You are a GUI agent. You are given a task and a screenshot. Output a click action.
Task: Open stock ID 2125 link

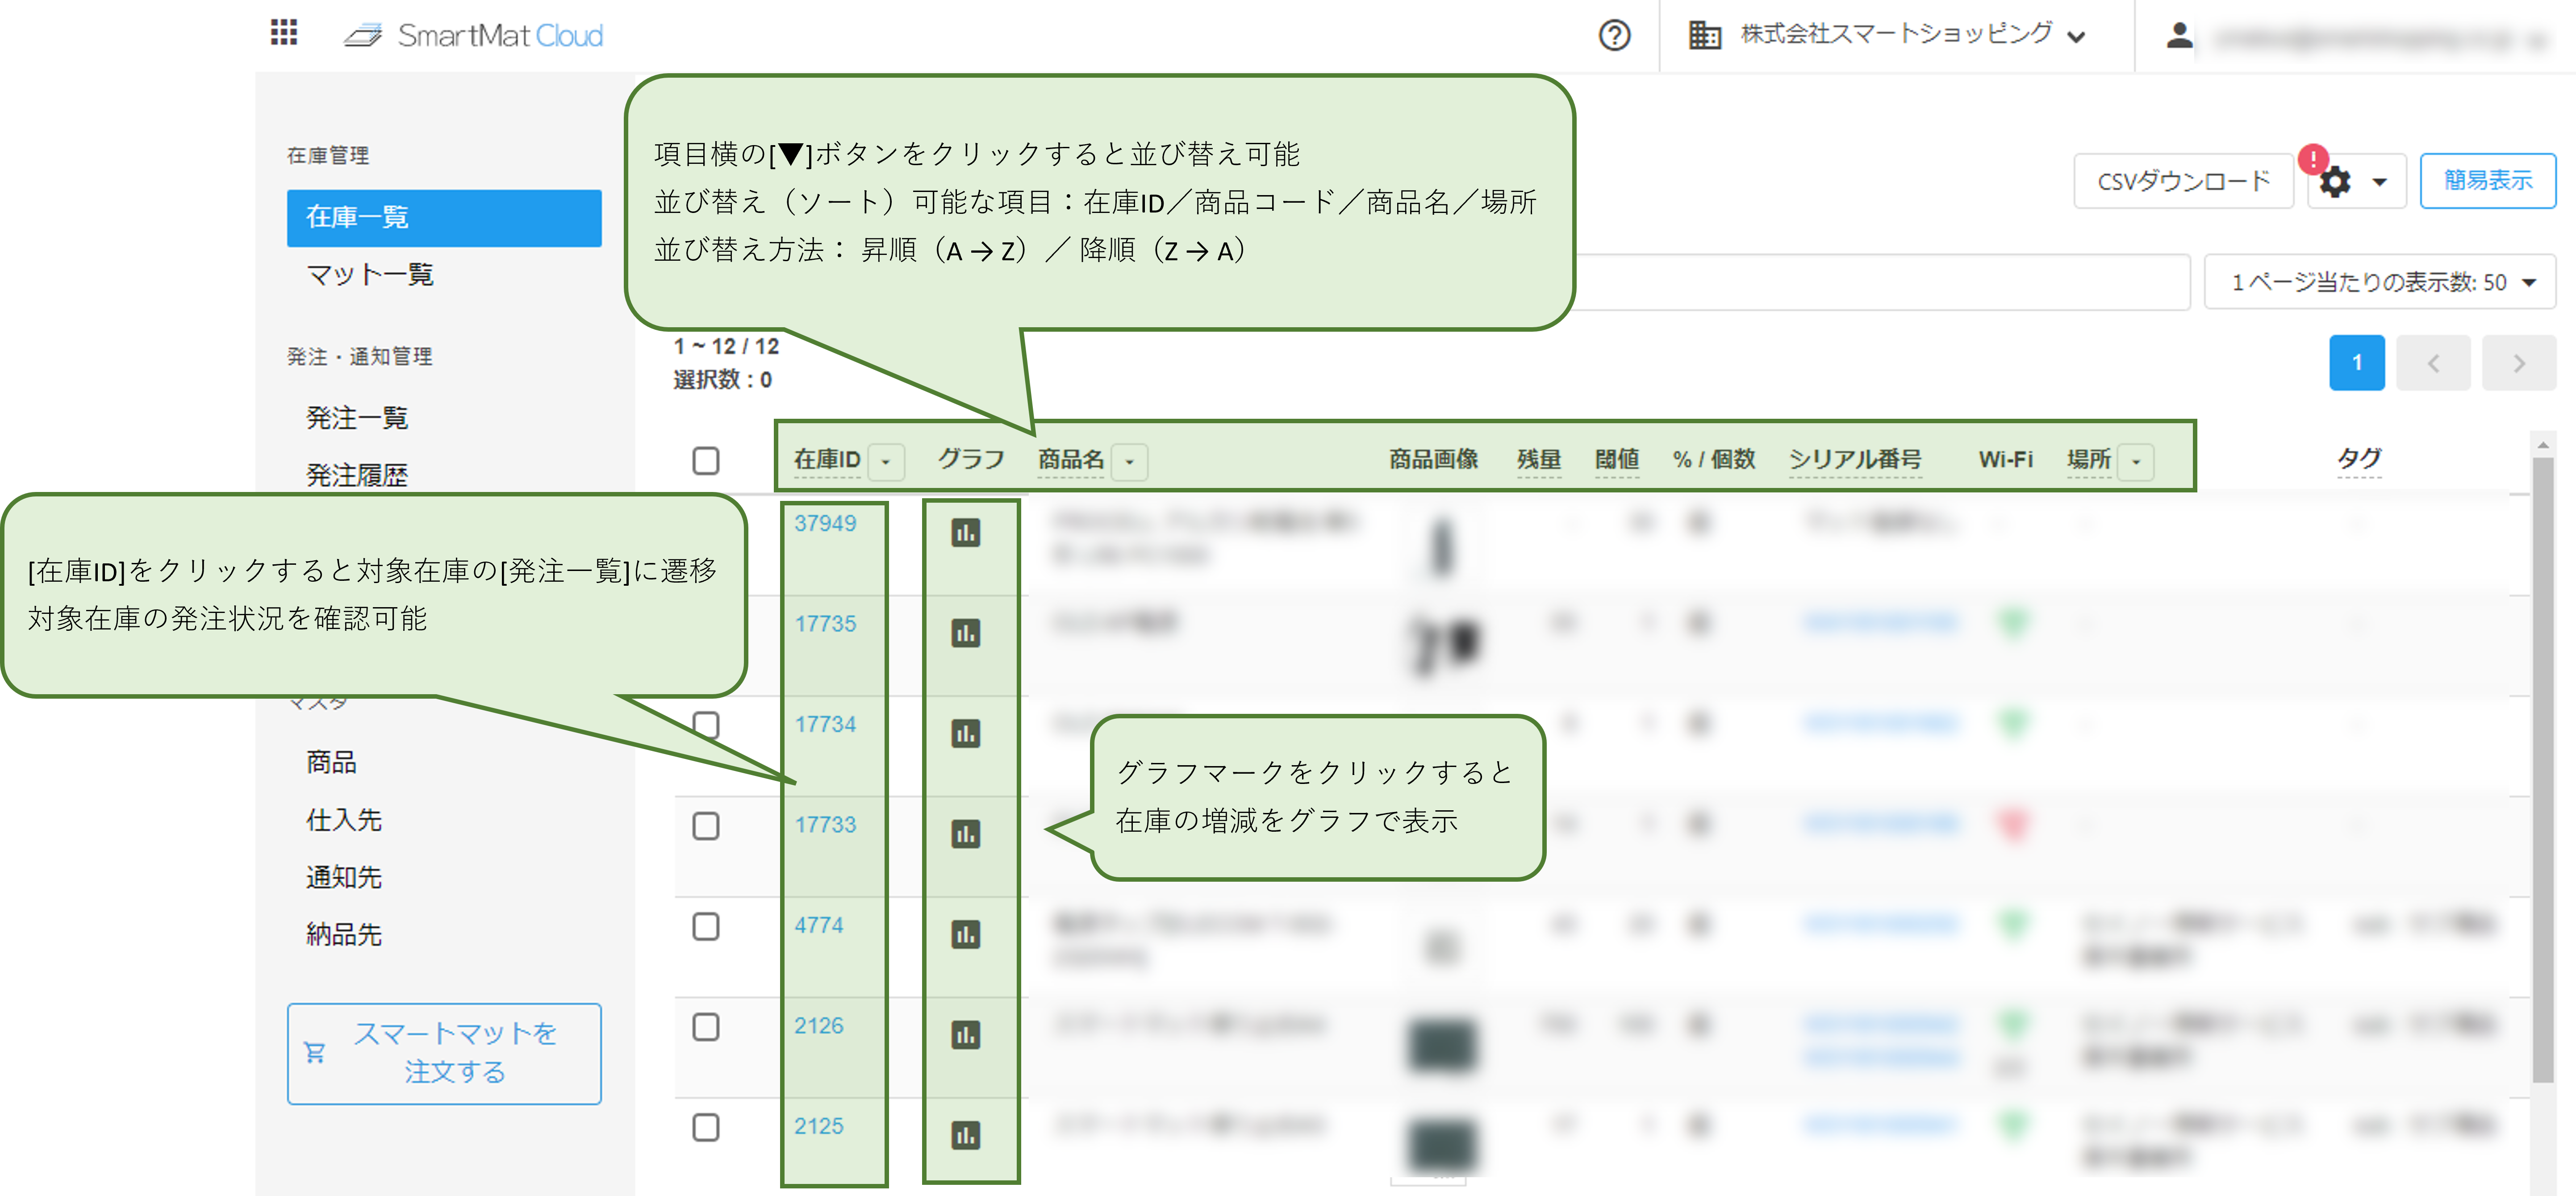point(819,1126)
